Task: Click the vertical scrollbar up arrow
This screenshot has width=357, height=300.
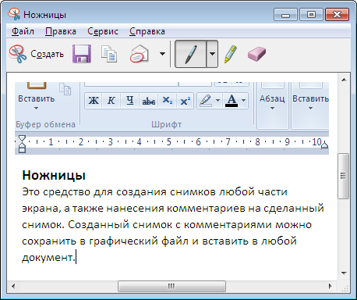Action: pos(344,80)
